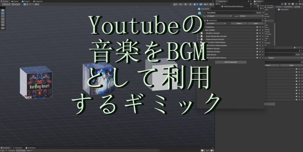Click the Add Component button

pyautogui.click(x=231, y=62)
